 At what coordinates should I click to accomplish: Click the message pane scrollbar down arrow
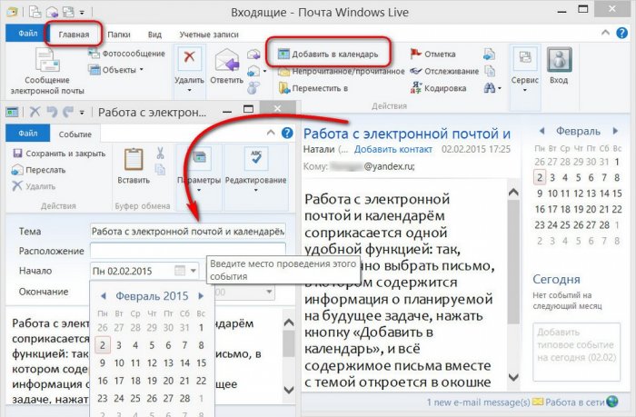(513, 377)
